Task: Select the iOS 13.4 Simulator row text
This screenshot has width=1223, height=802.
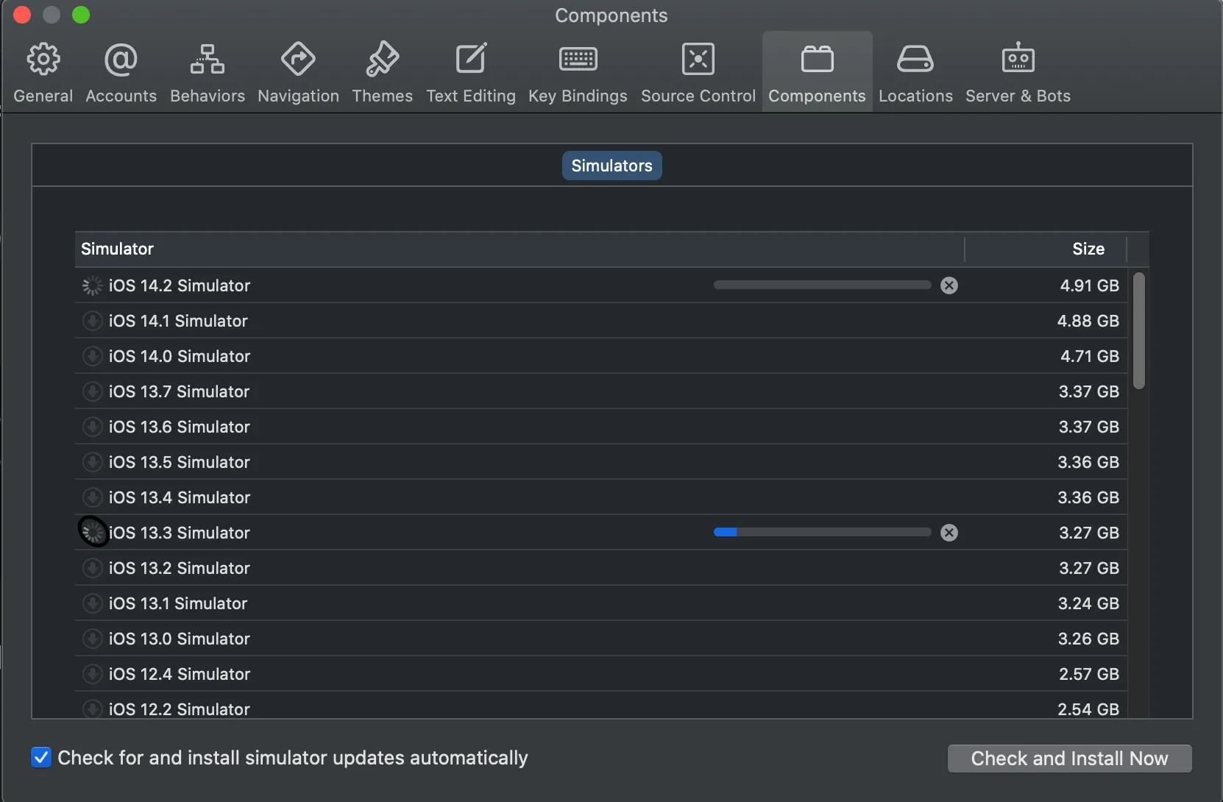Action: [x=180, y=497]
